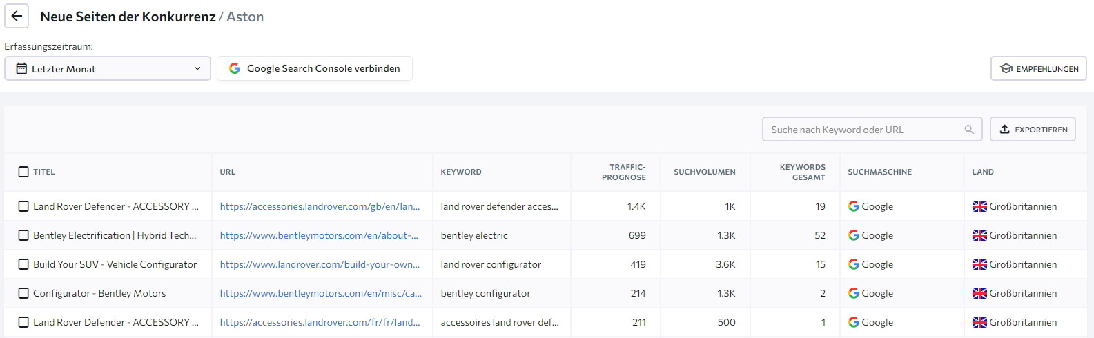Sort by Suchvolumen column header
Image resolution: width=1094 pixels, height=338 pixels.
[704, 172]
